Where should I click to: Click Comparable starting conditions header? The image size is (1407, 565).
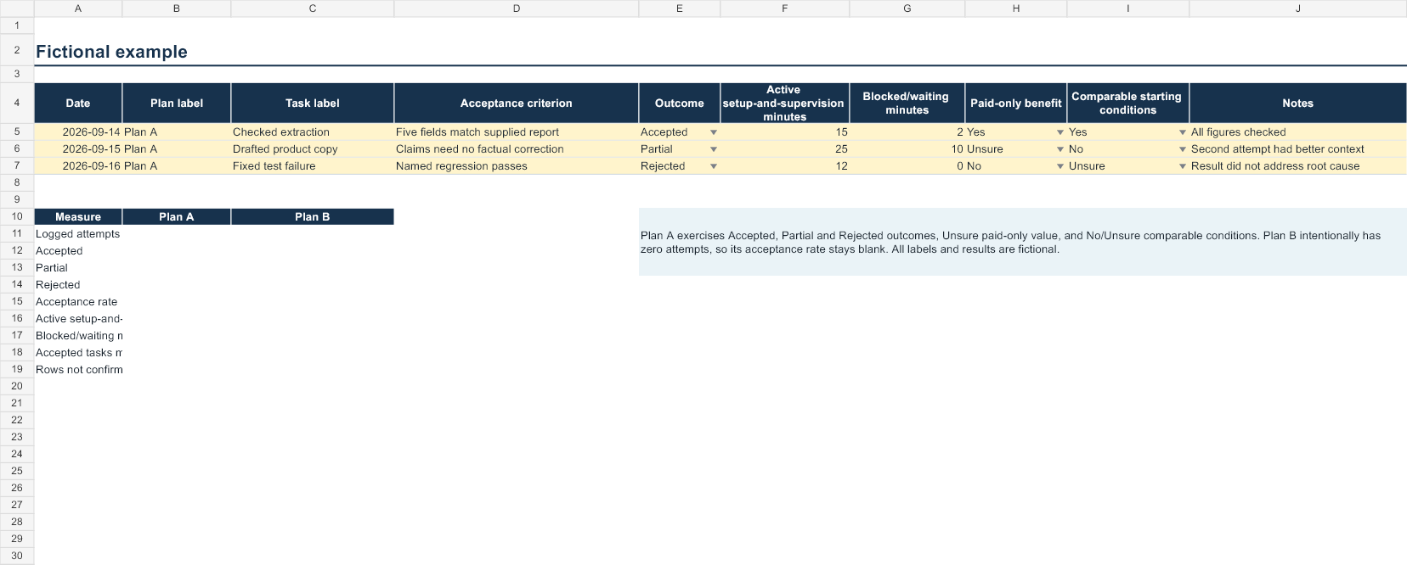tap(1128, 103)
